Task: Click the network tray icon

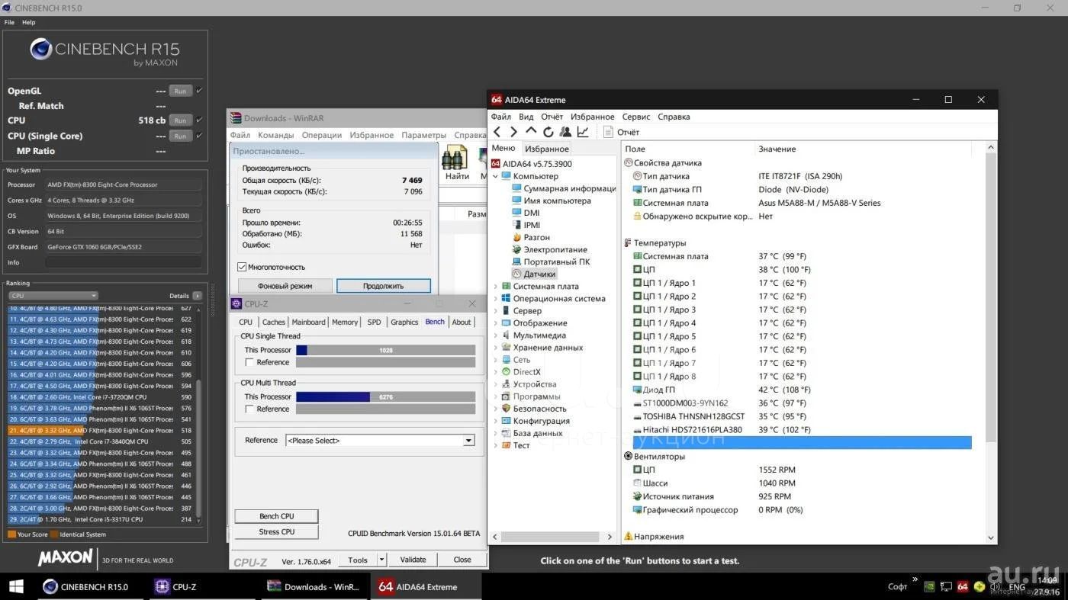Action: click(946, 587)
